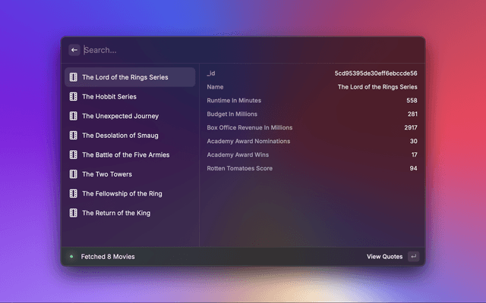
Task: Select The Lord of the Rings Series
Action: point(125,77)
